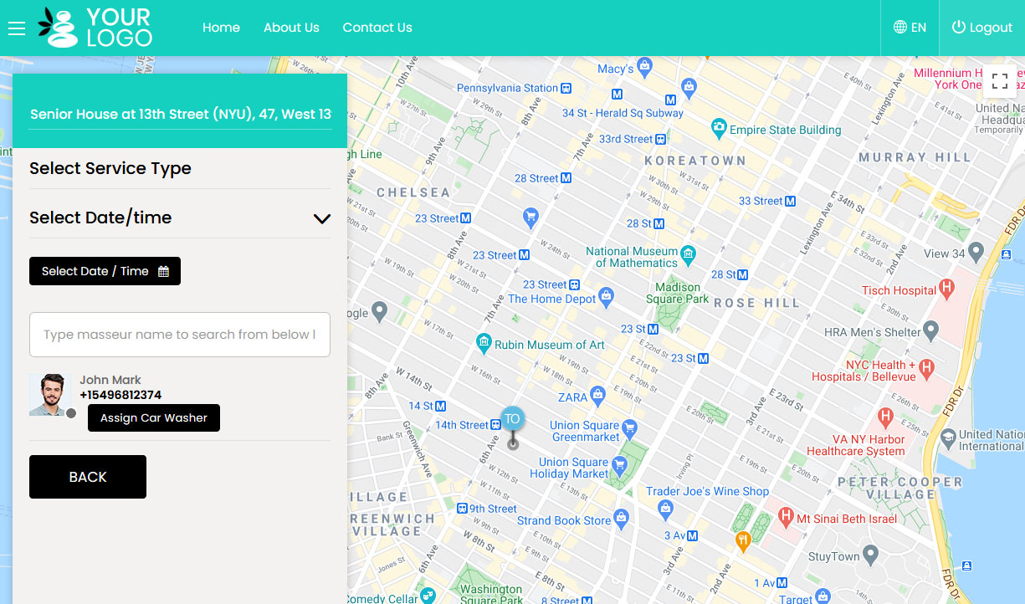The width and height of the screenshot is (1025, 604).
Task: Expand the Select Date/time section chevron
Action: (x=321, y=218)
